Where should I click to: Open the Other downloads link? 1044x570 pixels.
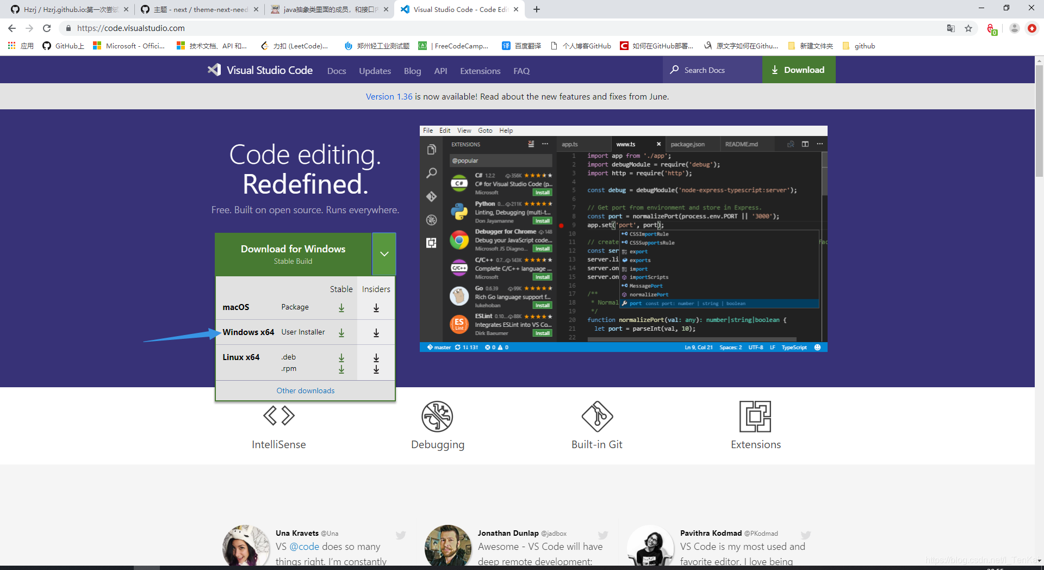(x=306, y=391)
